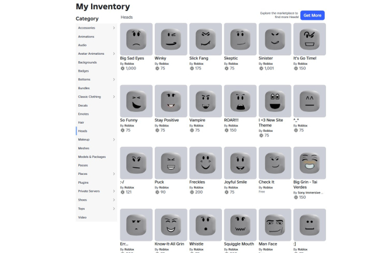The height and width of the screenshot is (253, 371).
Task: Expand the Makeup category chevron
Action: (114, 139)
